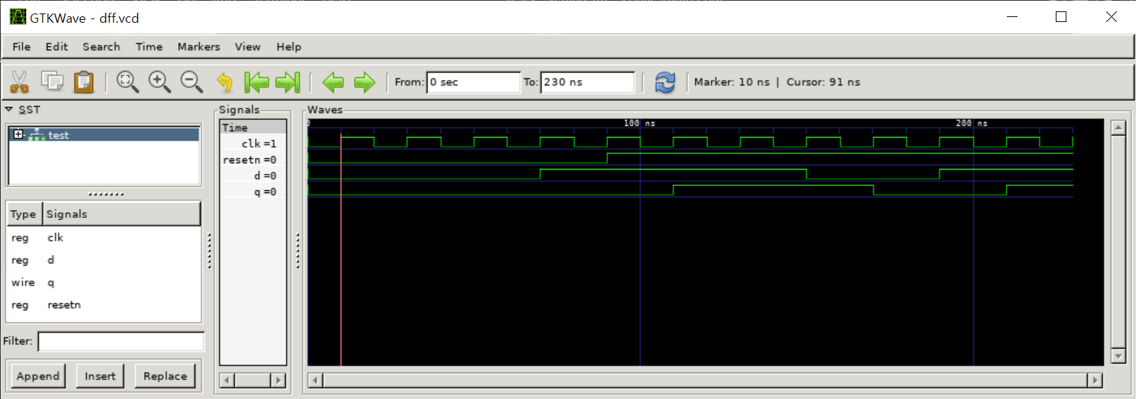
Task: Click waveform vertical scroll up arrow
Action: pyautogui.click(x=1118, y=129)
